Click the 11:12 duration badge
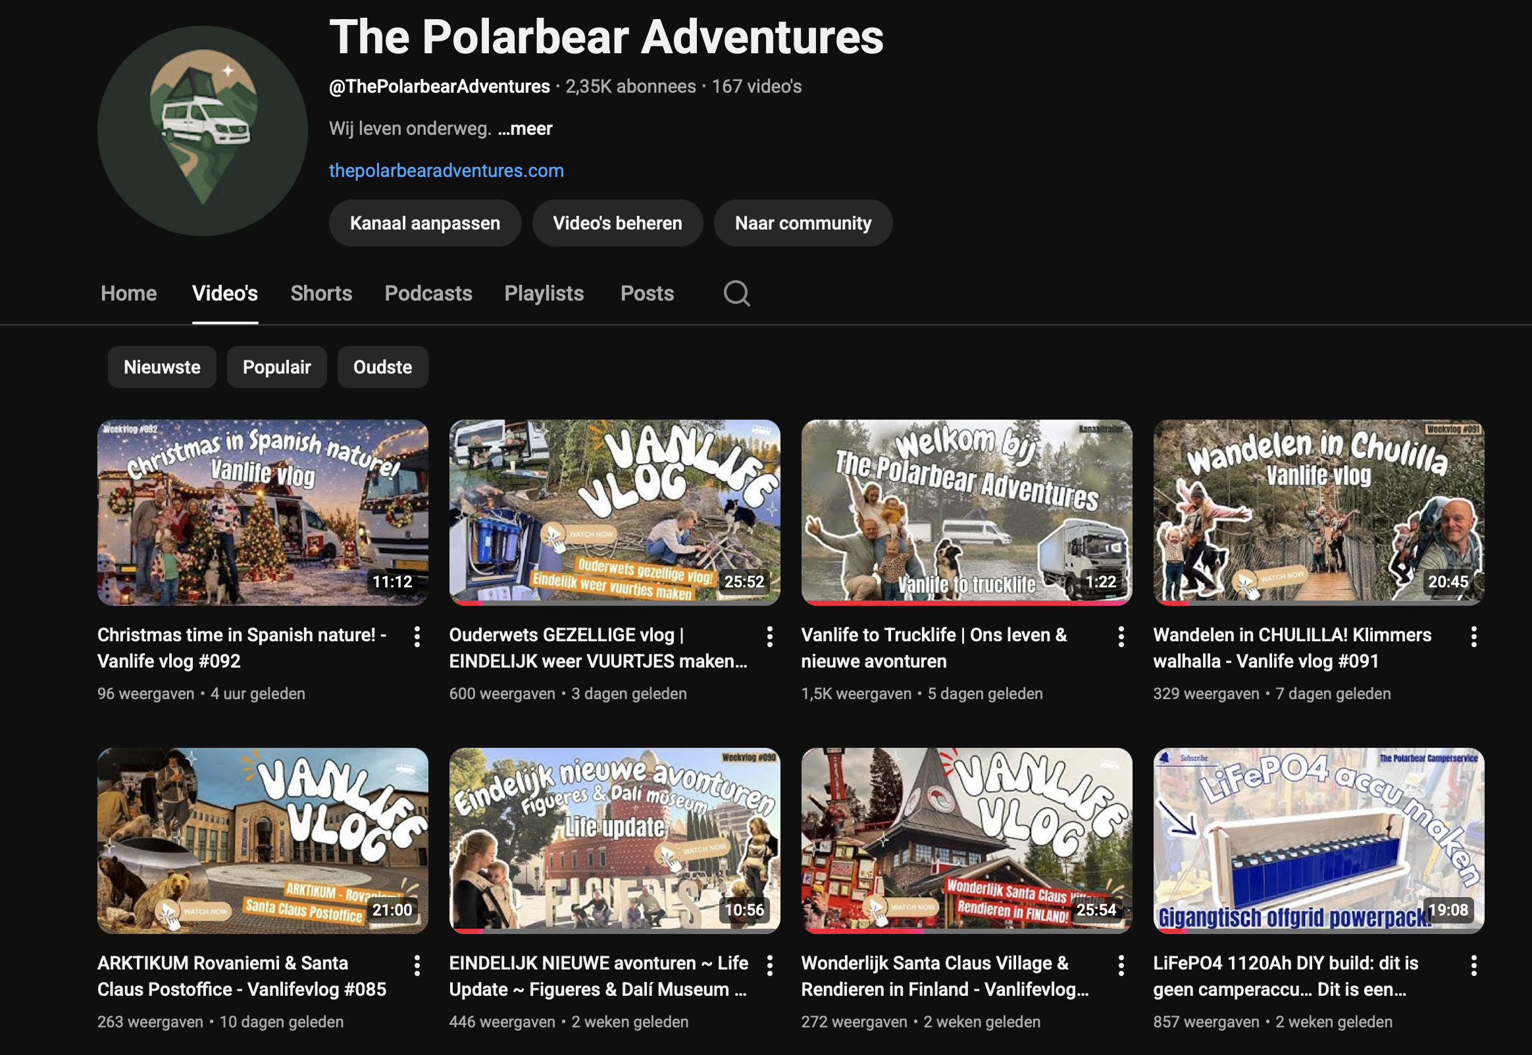The width and height of the screenshot is (1532, 1055). (393, 581)
